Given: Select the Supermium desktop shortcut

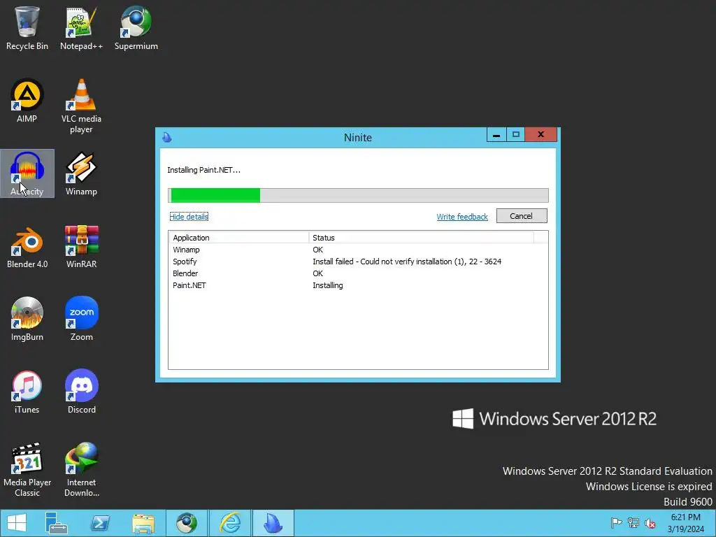Looking at the screenshot, I should pyautogui.click(x=136, y=28).
